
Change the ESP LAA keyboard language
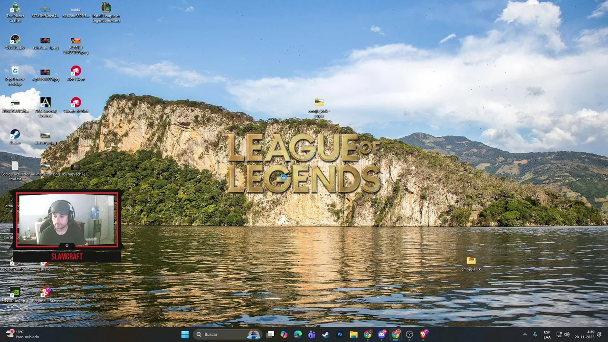(547, 334)
